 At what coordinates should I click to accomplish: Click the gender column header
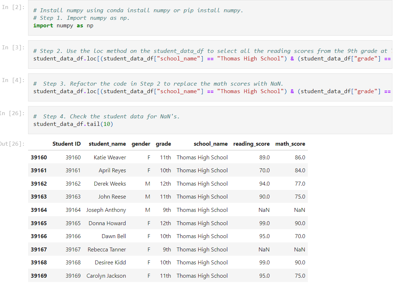[141, 144]
